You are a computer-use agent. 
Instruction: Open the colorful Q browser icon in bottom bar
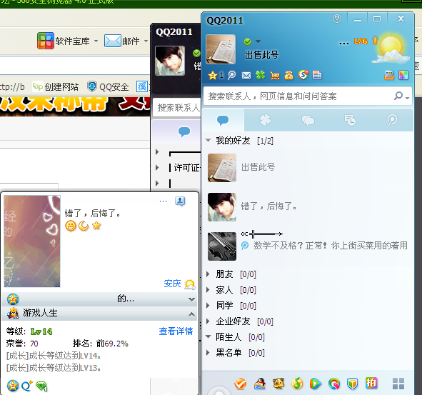[334, 384]
